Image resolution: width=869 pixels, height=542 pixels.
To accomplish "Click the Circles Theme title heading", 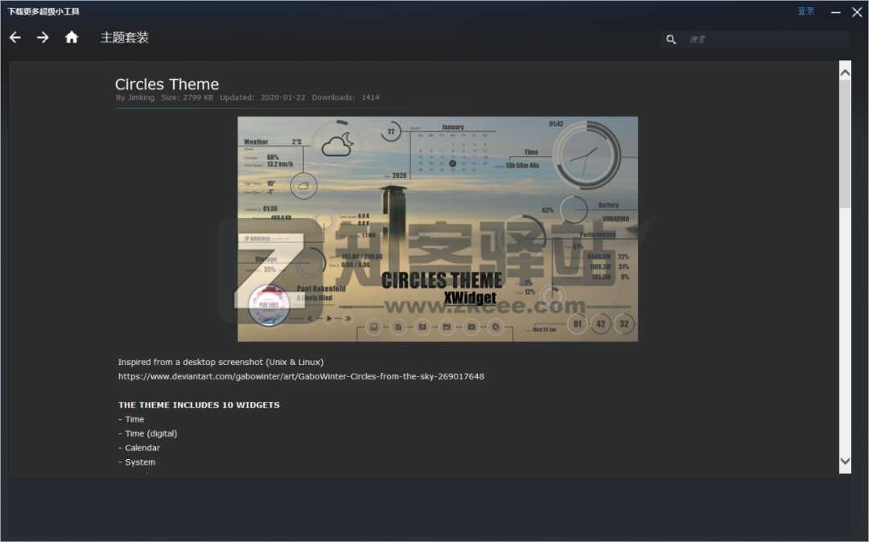I will (x=167, y=84).
